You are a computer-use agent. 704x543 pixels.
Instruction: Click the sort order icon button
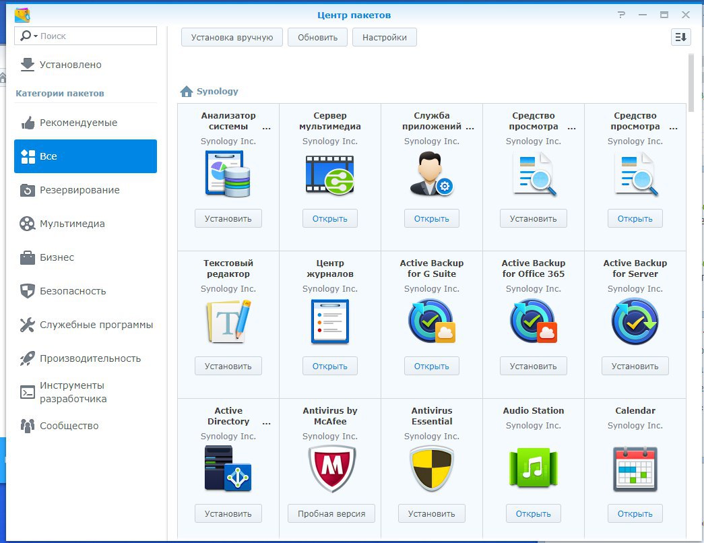pyautogui.click(x=680, y=37)
